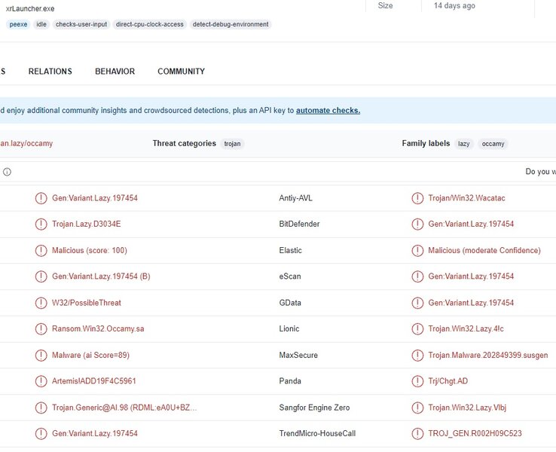The image size is (556, 452).
Task: Click the 'direct-cpu-clock-access' tag
Action: (149, 24)
